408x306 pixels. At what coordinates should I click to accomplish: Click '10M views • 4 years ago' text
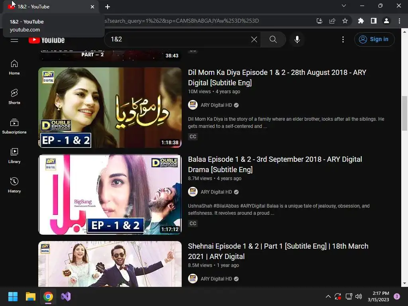coord(214,92)
